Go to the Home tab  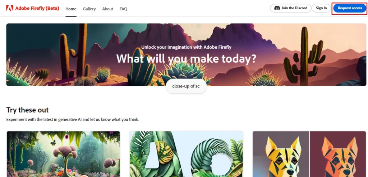pos(71,9)
